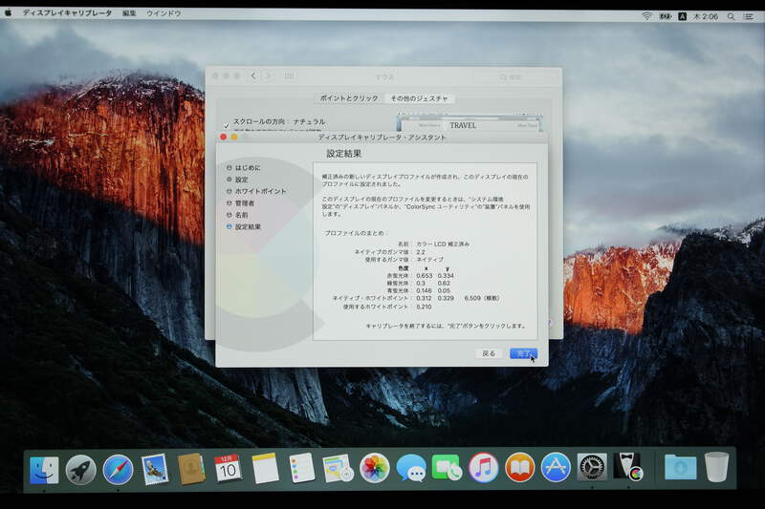The width and height of the screenshot is (765, 509).
Task: Select the 設定結果 step in sidebar
Action: coord(248,226)
